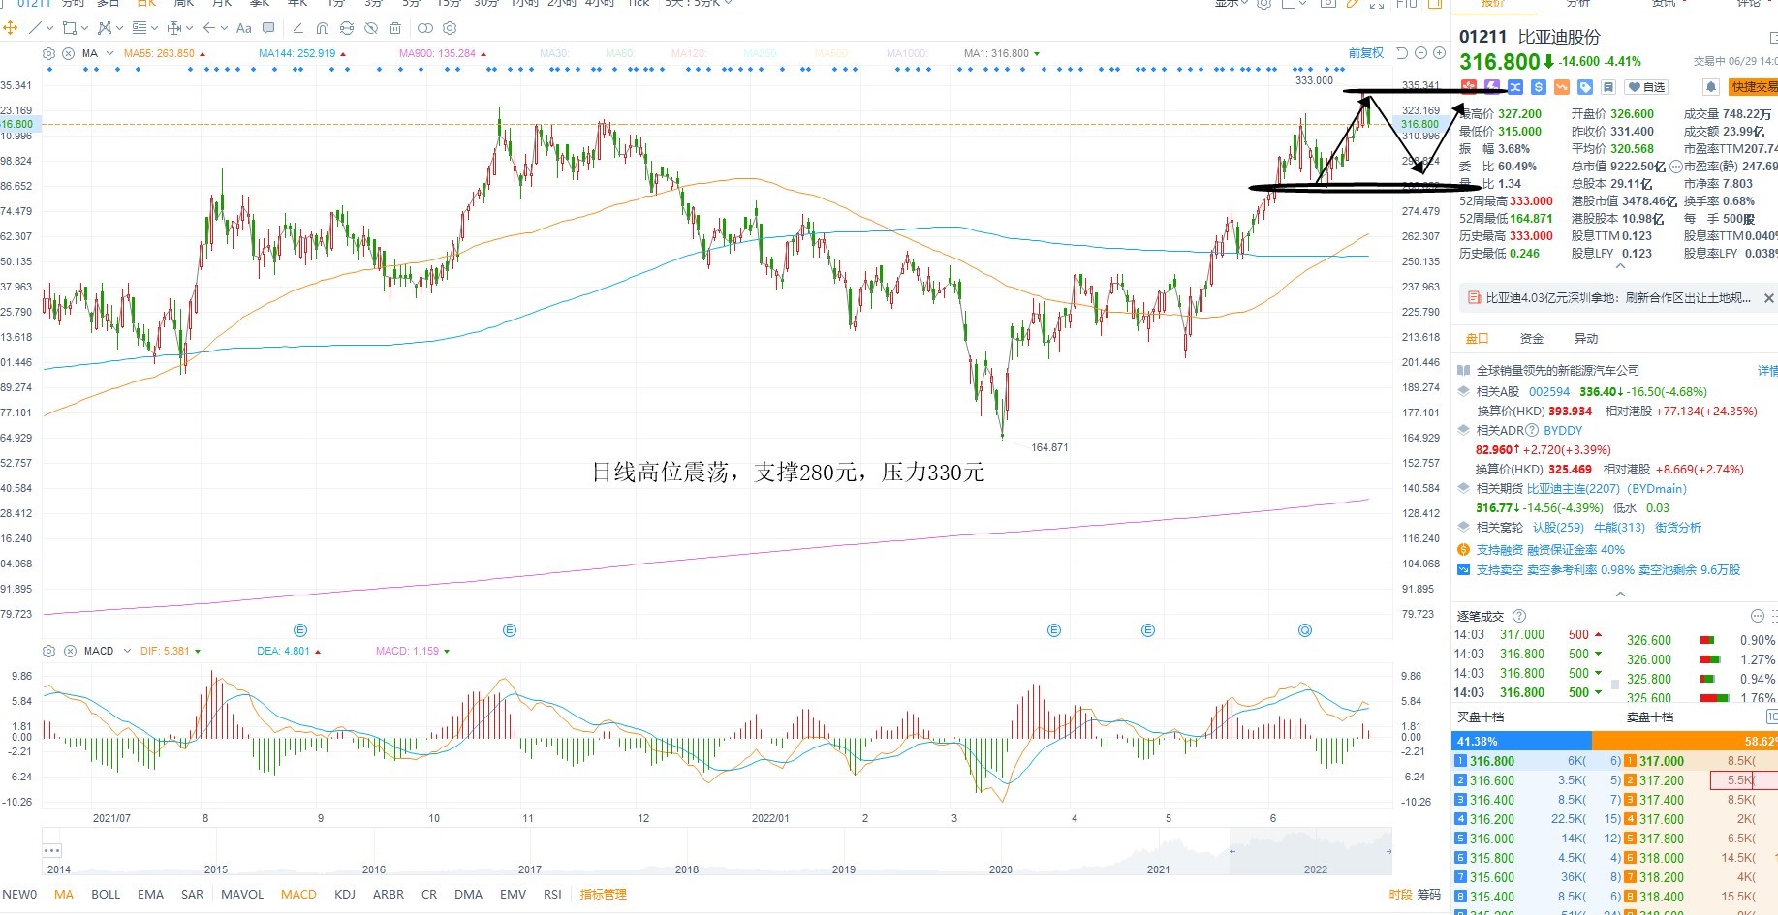Open help icon next to 相关ADR
The width and height of the screenshot is (1778, 915).
1532,430
